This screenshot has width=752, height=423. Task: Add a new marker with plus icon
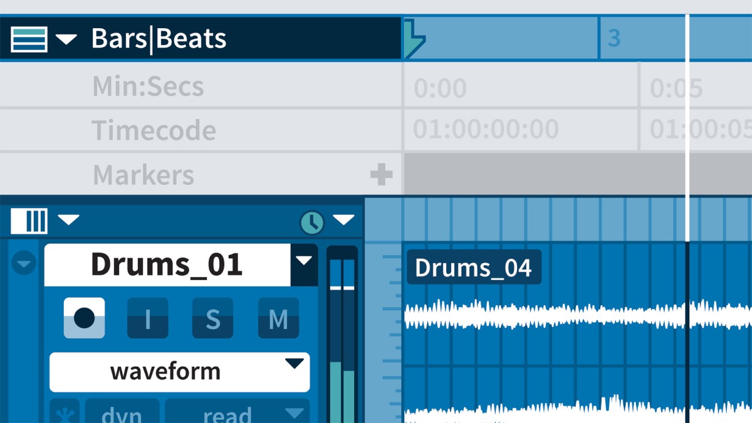click(x=381, y=175)
